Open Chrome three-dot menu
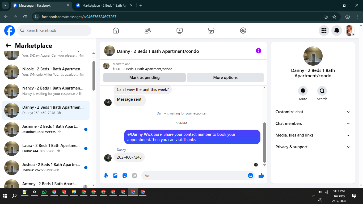Screen dimensions: 363x204 [357, 17]
